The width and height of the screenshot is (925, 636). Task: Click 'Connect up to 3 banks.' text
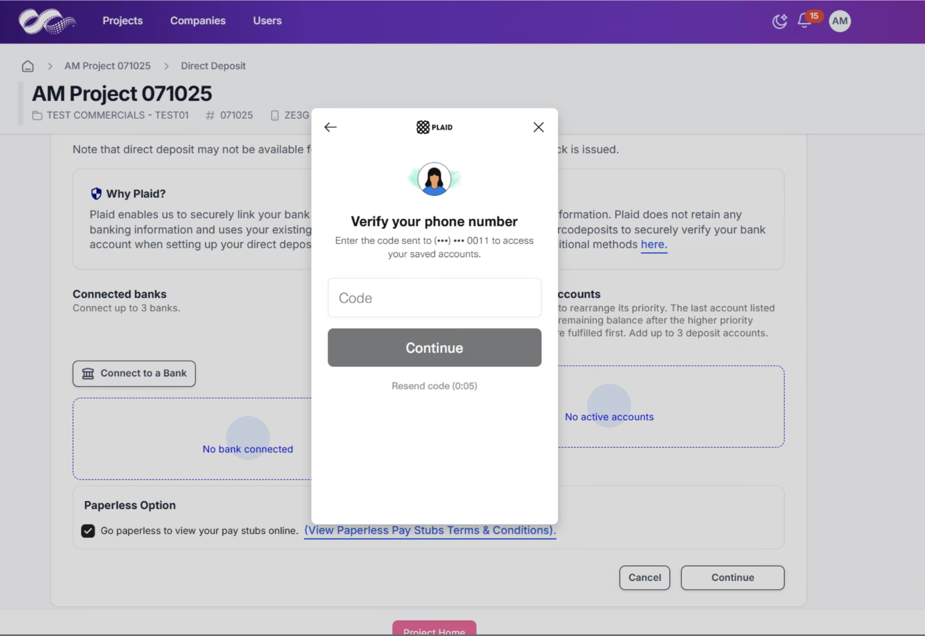tap(126, 308)
